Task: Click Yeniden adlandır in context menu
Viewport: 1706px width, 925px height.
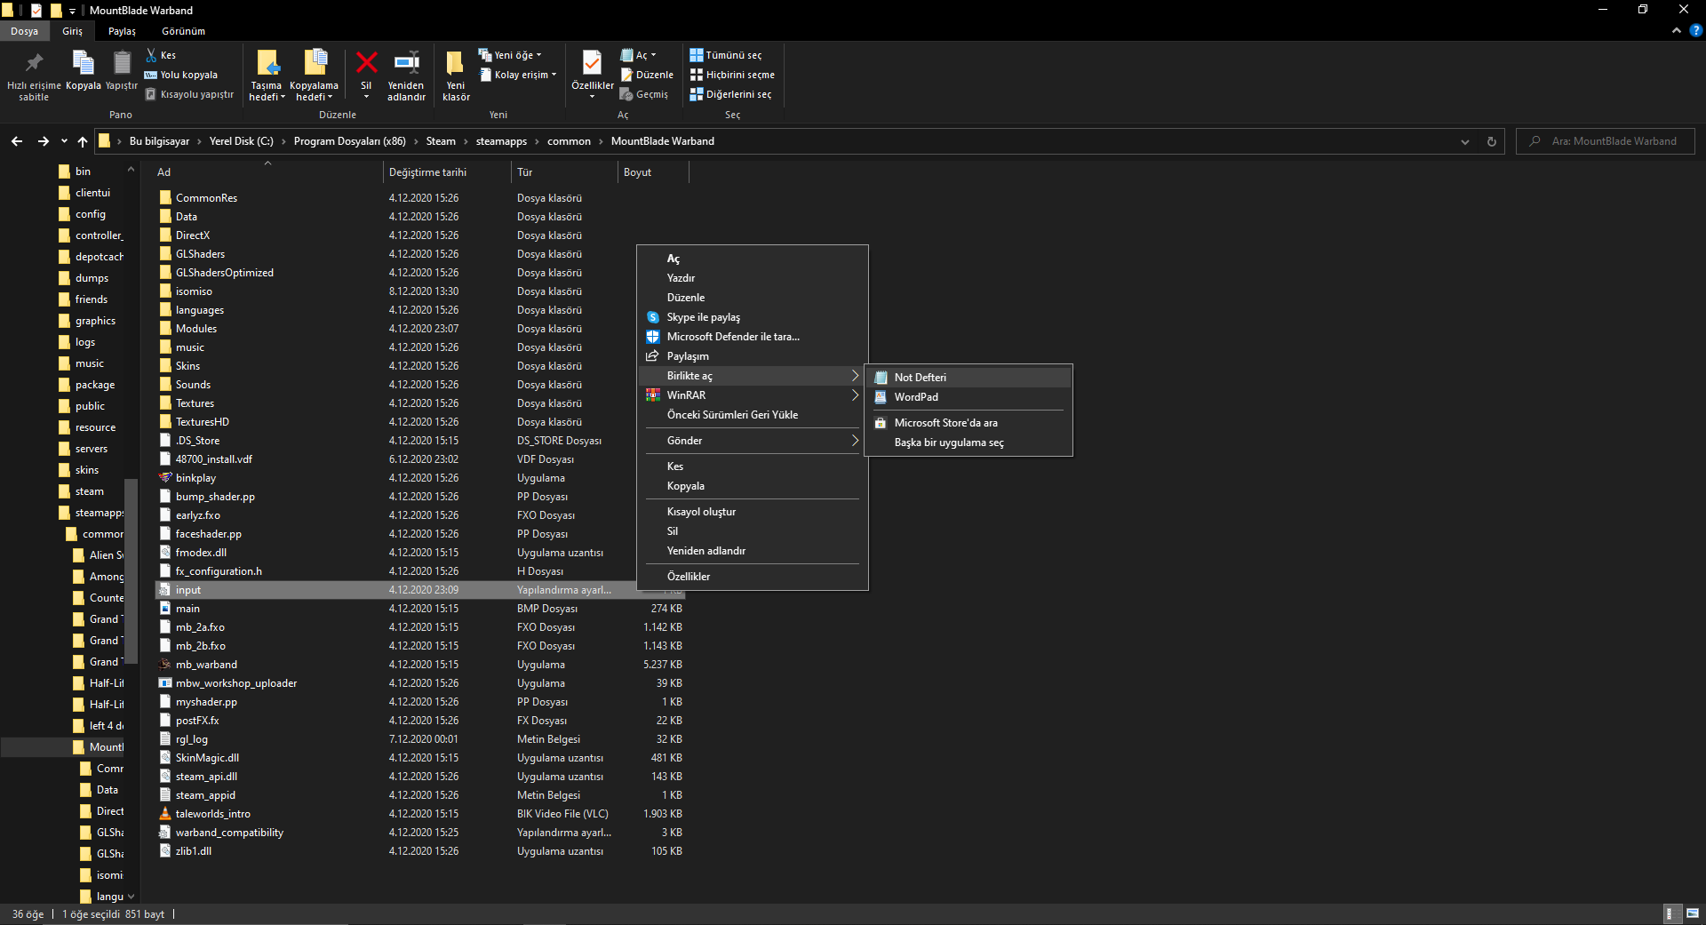Action: tap(753, 551)
